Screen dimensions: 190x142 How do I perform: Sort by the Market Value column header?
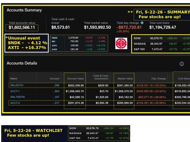(125, 79)
